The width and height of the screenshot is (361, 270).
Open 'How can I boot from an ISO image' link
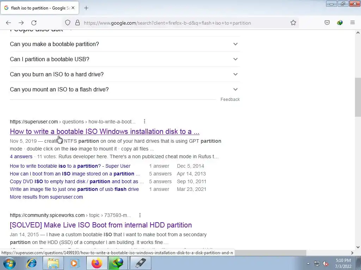[x=75, y=174]
